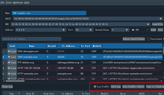Click the Save packet button

[x=160, y=30]
